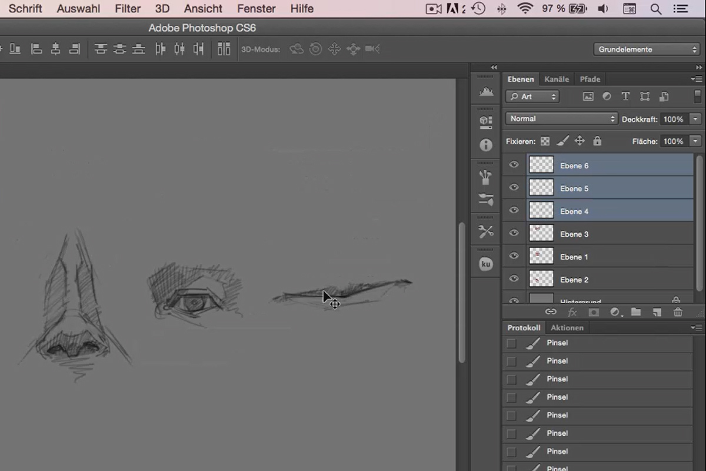706x471 pixels.
Task: Open the Histogram panel icon in the dock
Action: point(485,91)
